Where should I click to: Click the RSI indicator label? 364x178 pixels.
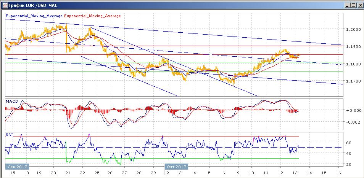click(9, 135)
